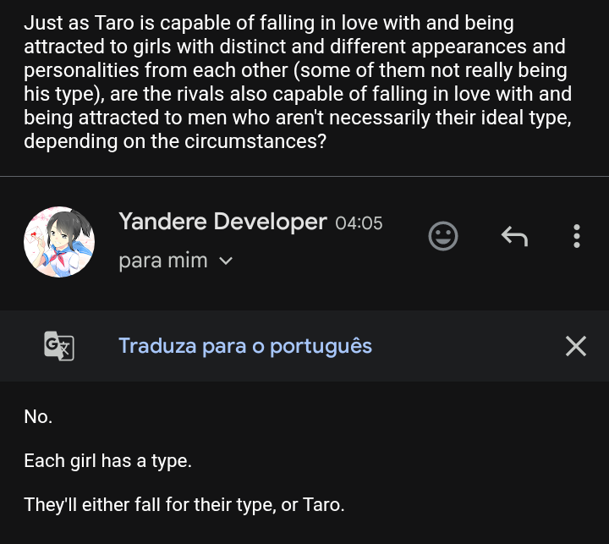Expand recipient details chevron beside 'para mim'
Viewport: 609px width, 544px height.
226,261
